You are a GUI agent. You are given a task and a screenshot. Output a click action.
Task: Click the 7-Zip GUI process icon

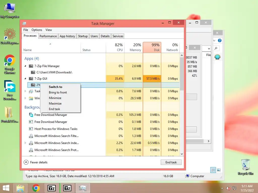[31, 79]
